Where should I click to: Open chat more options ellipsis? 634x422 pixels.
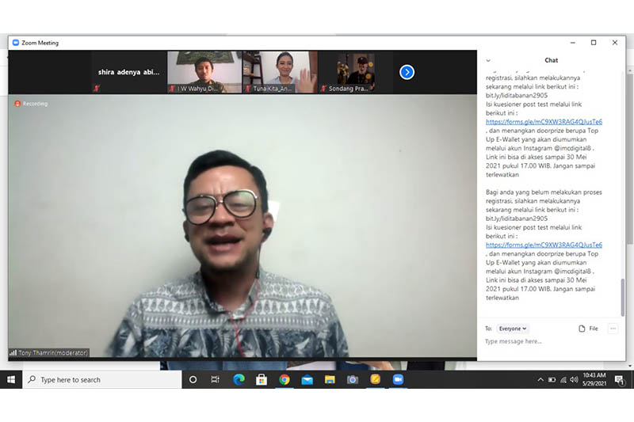pos(613,329)
